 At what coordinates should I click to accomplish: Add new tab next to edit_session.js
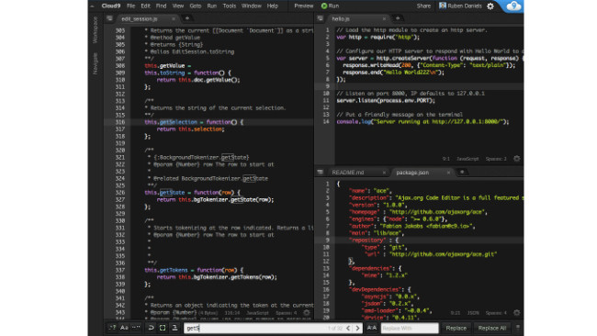187,18
